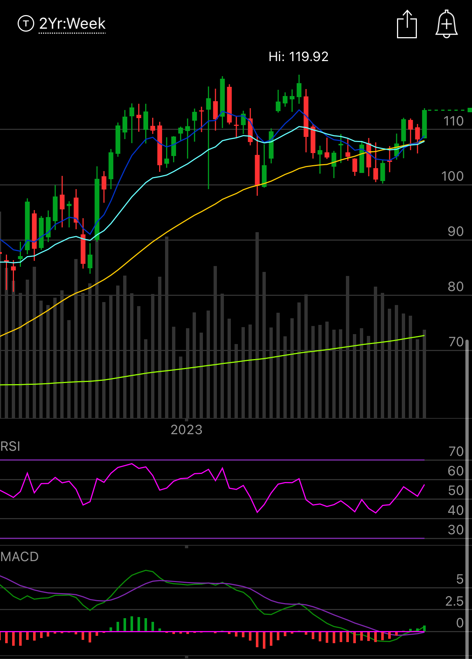Select the MACD indicator label

click(x=19, y=557)
